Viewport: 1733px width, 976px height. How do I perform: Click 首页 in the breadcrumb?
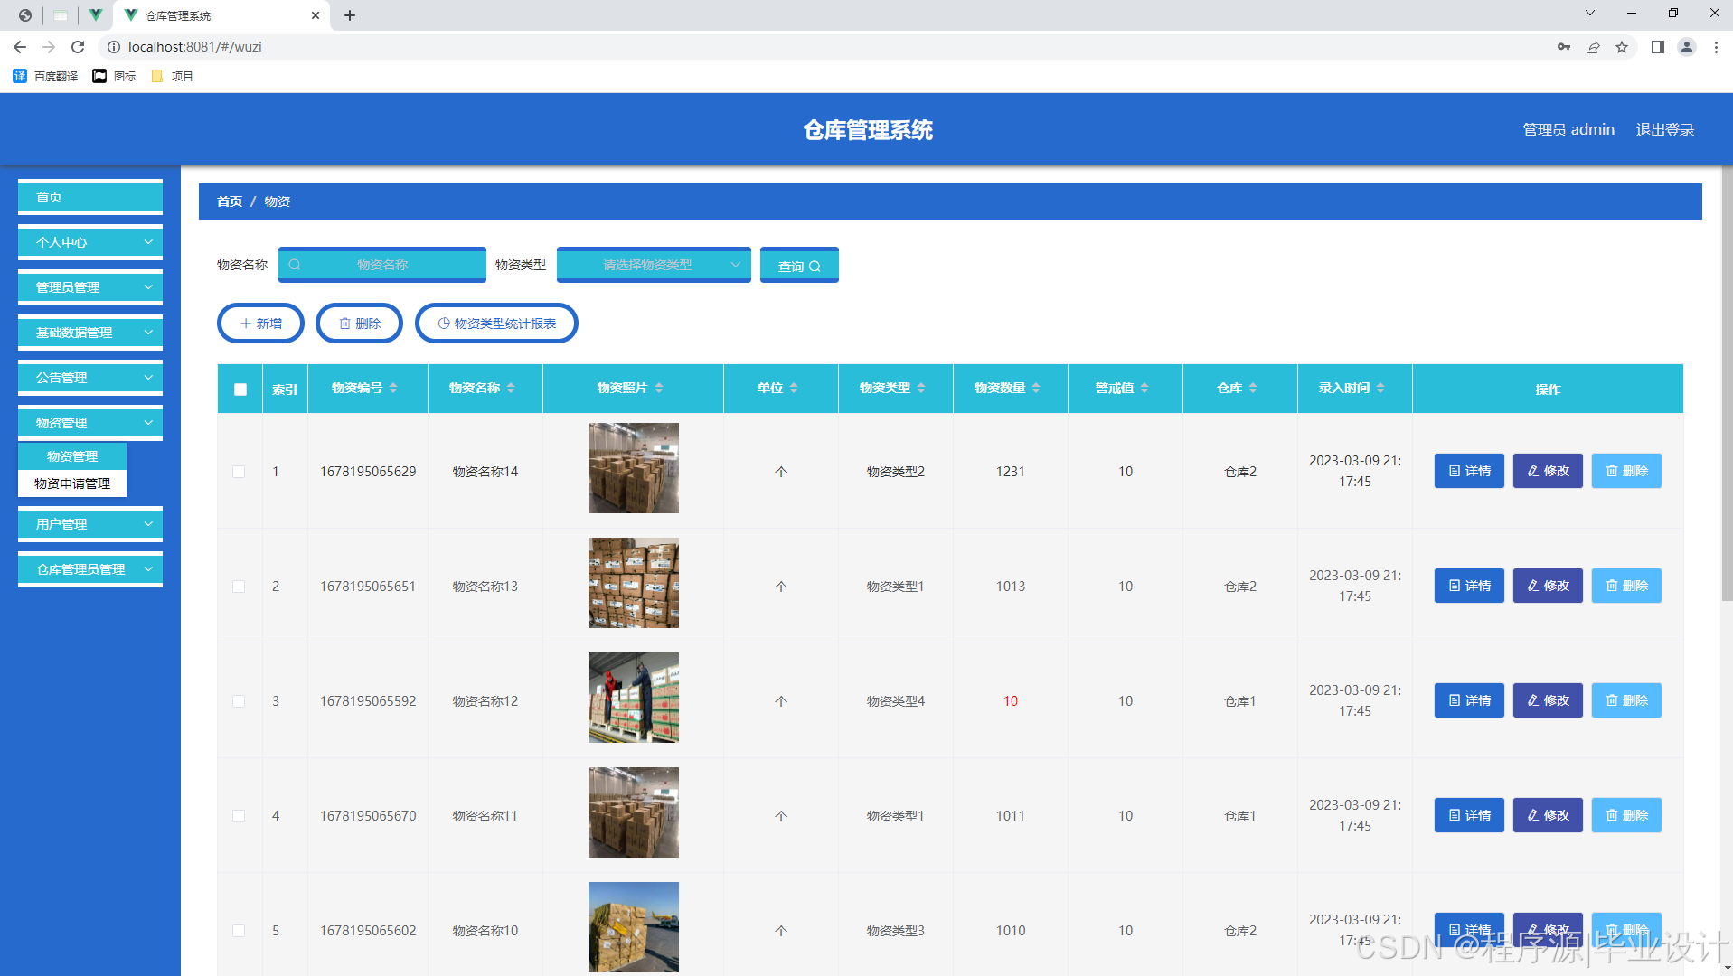click(x=230, y=202)
